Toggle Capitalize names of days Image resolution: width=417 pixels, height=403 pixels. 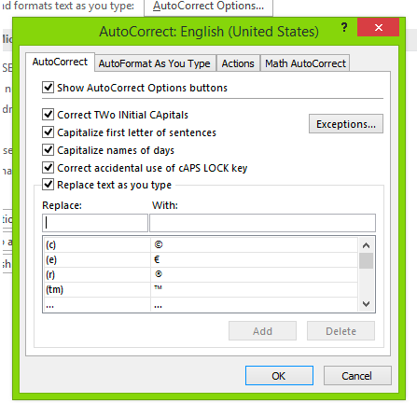[48, 150]
